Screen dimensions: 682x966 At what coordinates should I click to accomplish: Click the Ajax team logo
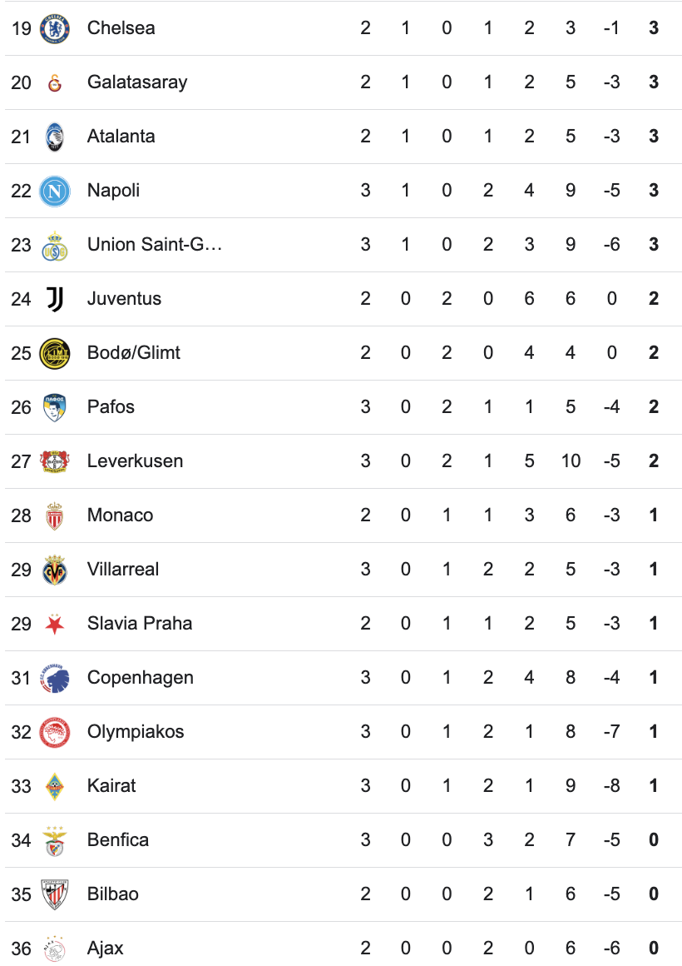pos(55,949)
